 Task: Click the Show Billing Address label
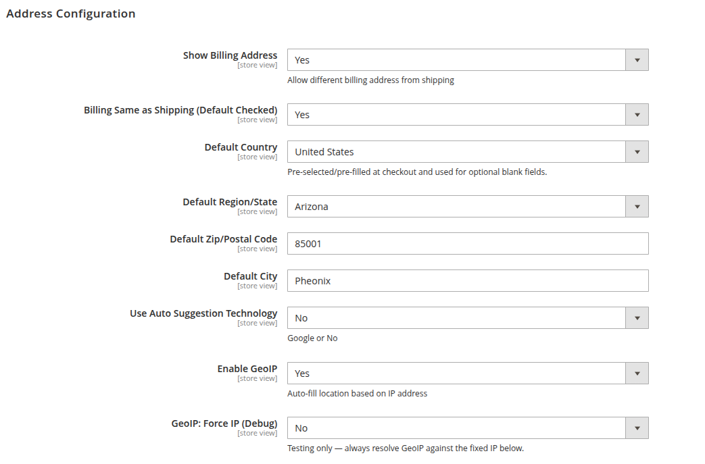pos(230,55)
